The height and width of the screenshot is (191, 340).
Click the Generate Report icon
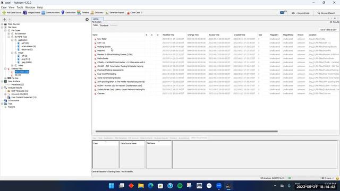coord(107,13)
